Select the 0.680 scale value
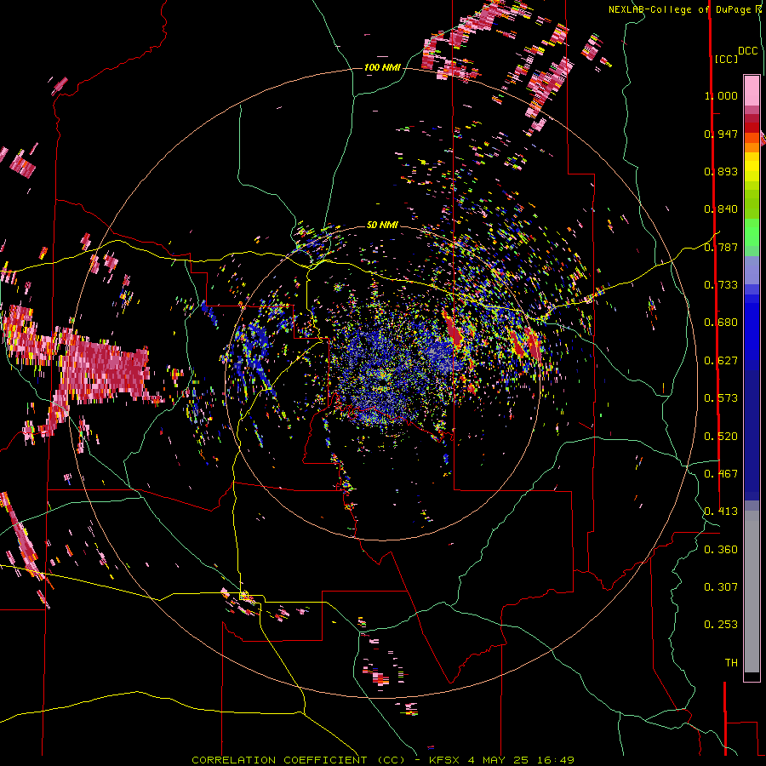Screen dimensions: 766x766 coord(721,323)
